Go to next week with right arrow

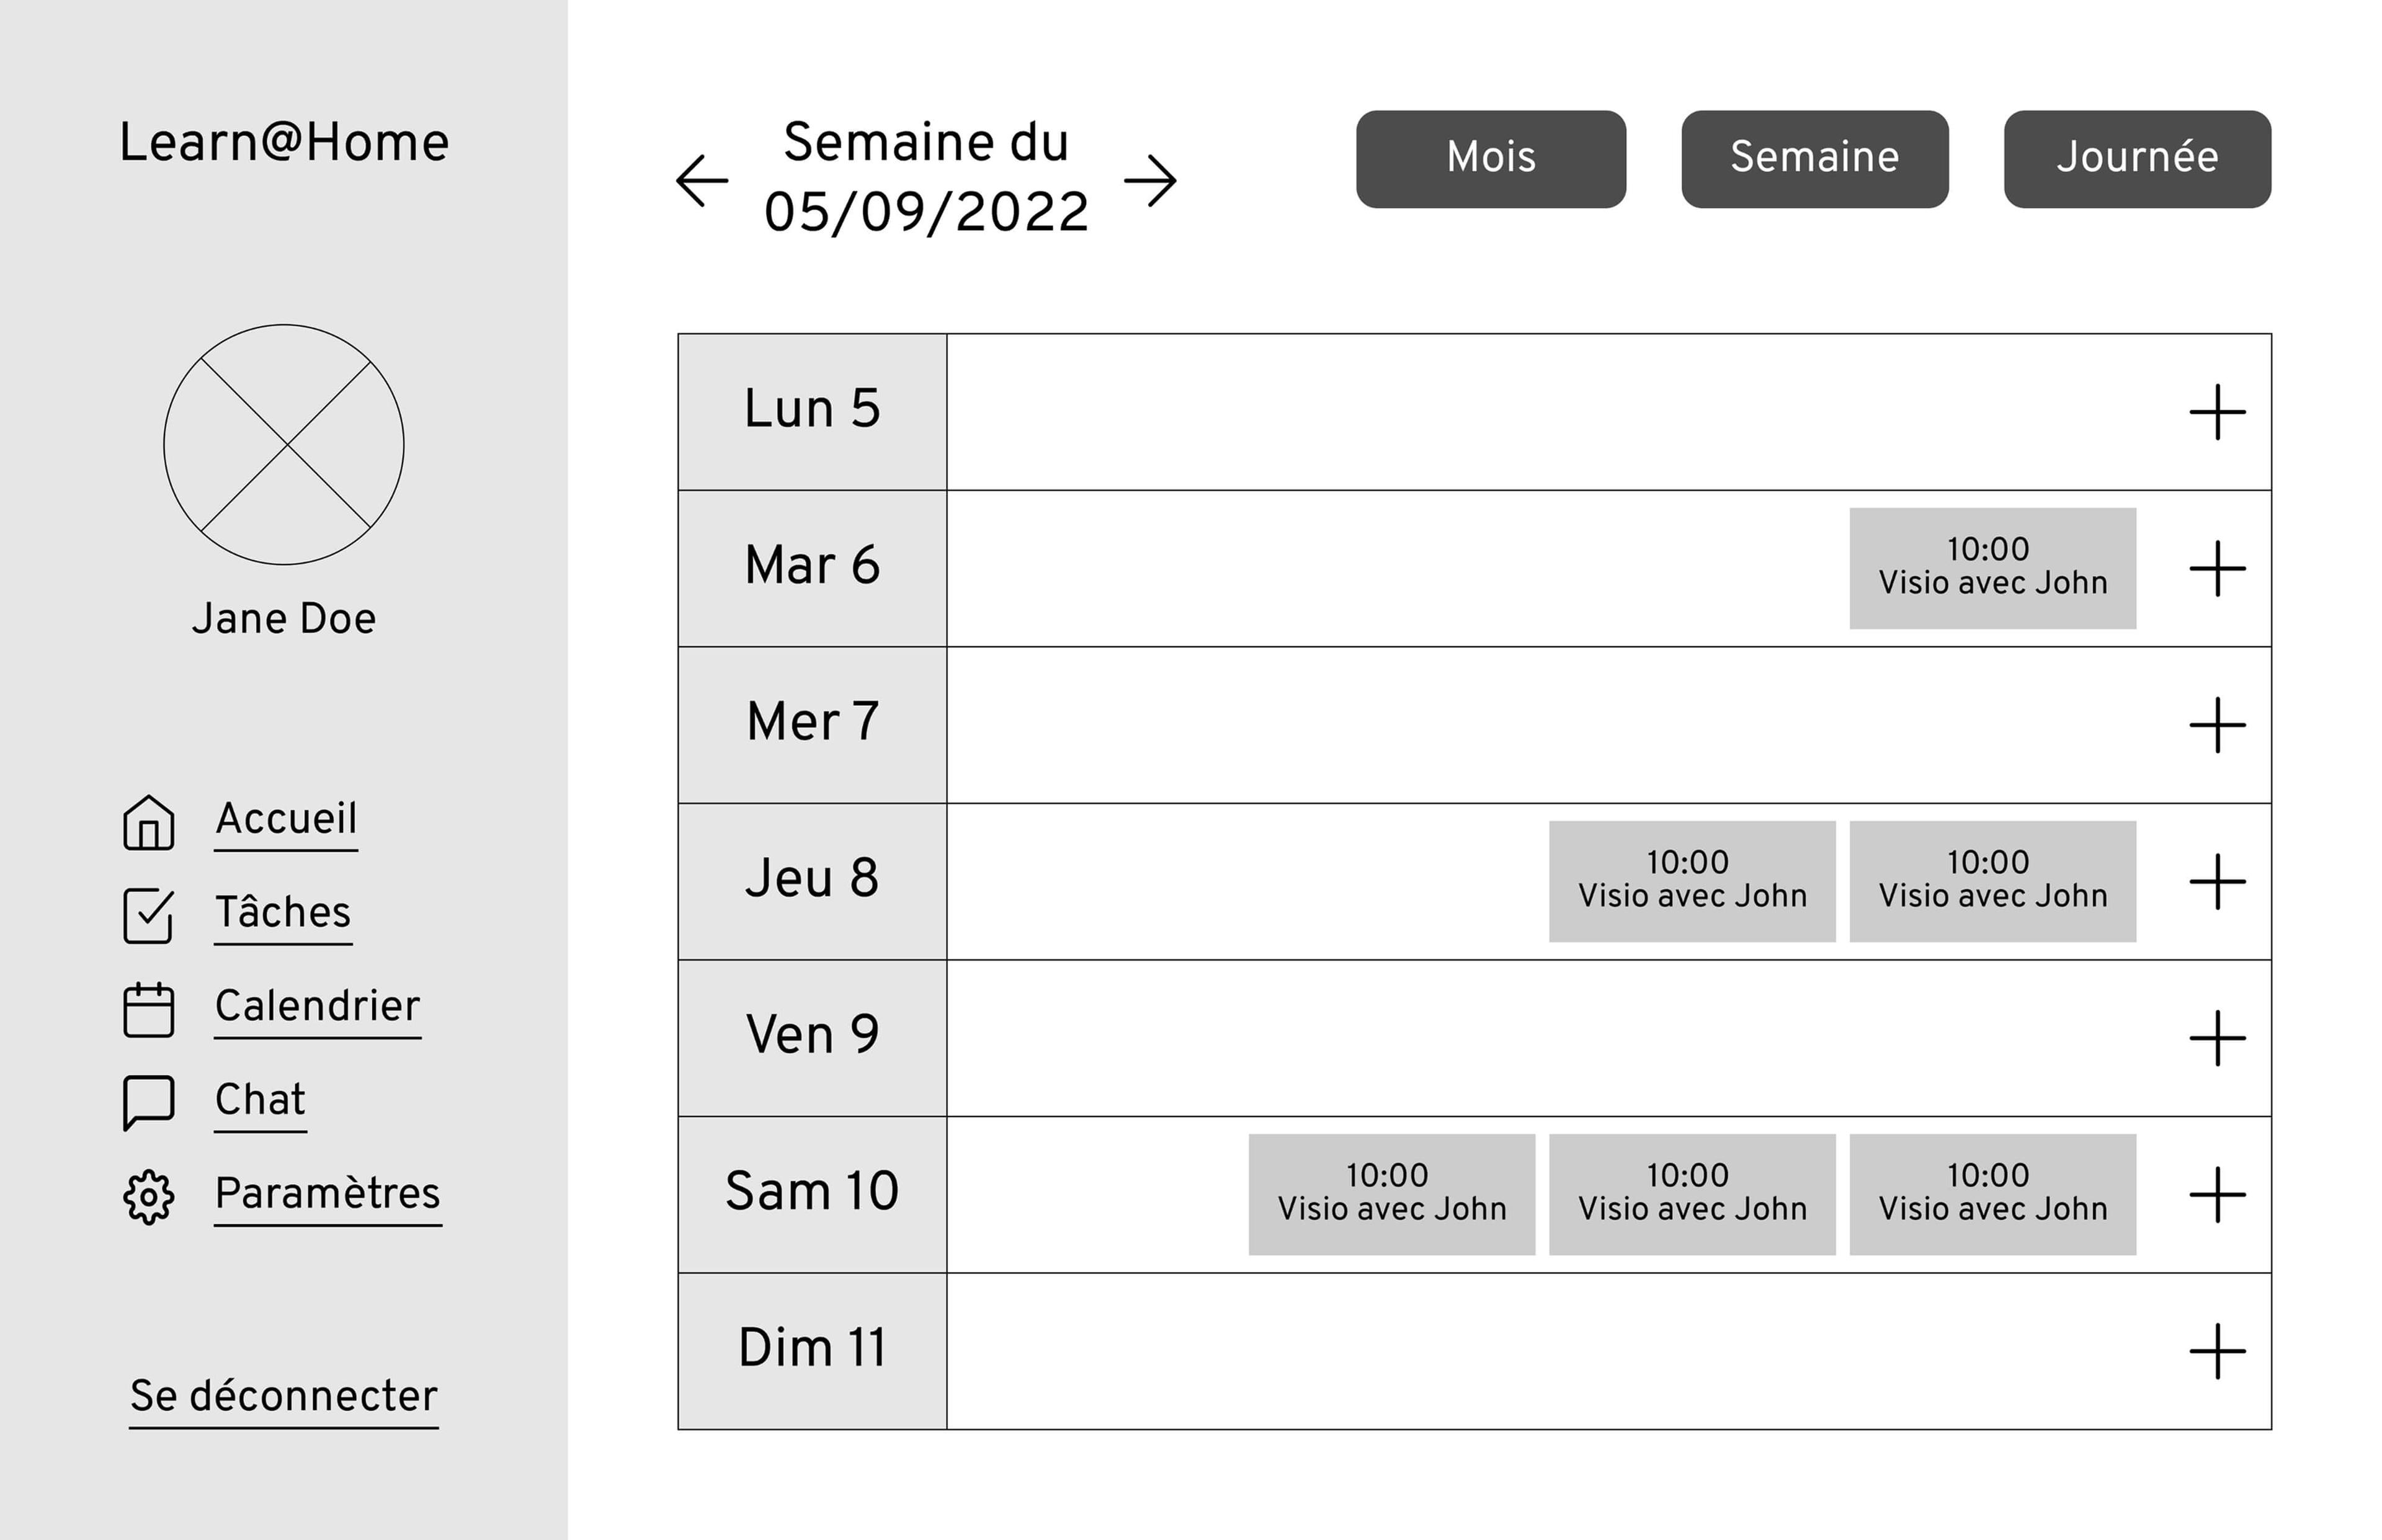pyautogui.click(x=1150, y=181)
